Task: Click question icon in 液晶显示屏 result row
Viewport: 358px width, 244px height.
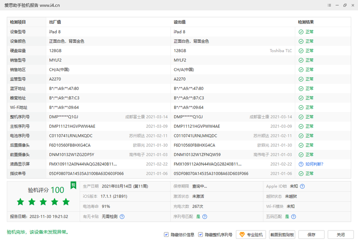Action: [x=301, y=164]
